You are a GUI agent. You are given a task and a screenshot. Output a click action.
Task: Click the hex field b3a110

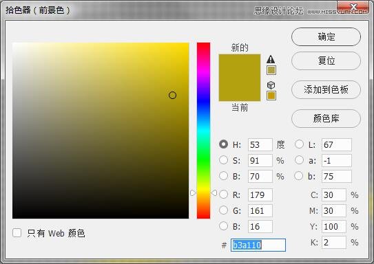[258, 245]
